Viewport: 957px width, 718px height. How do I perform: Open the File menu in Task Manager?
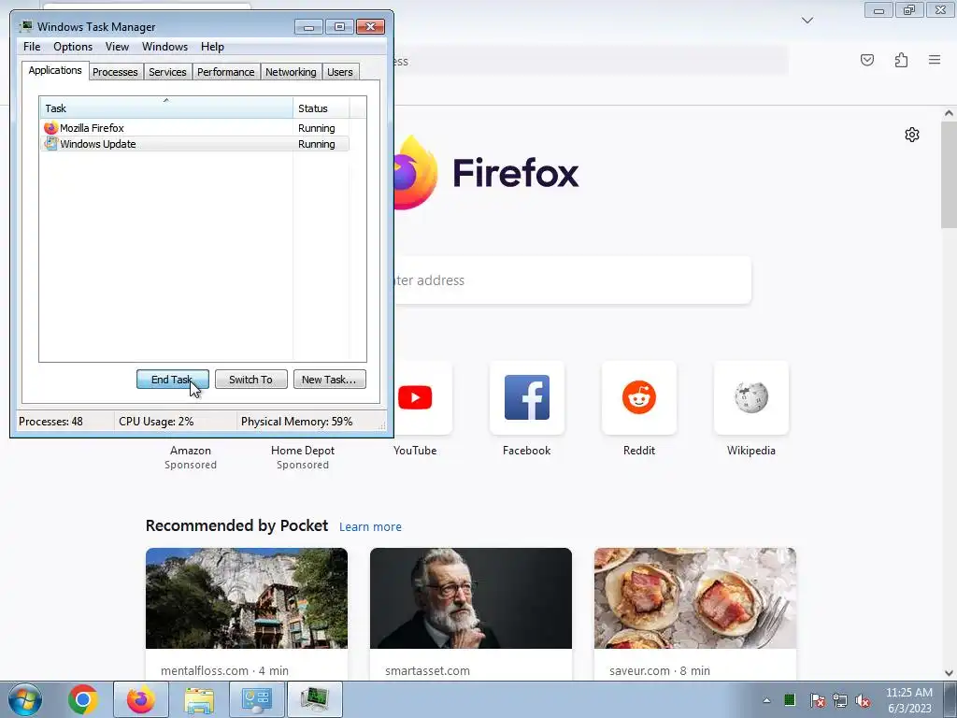pos(32,47)
